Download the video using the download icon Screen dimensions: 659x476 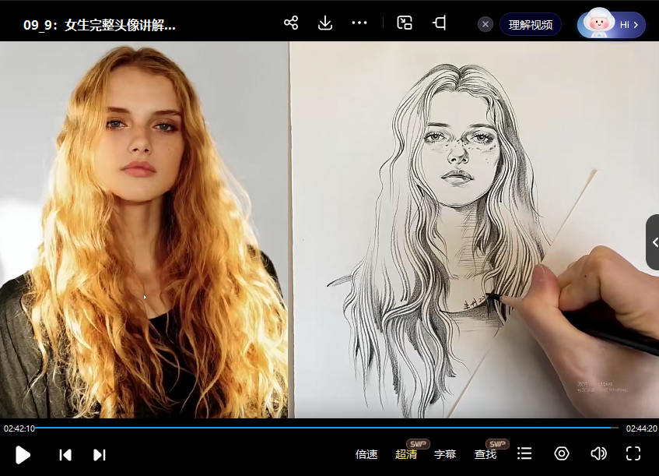pos(325,23)
